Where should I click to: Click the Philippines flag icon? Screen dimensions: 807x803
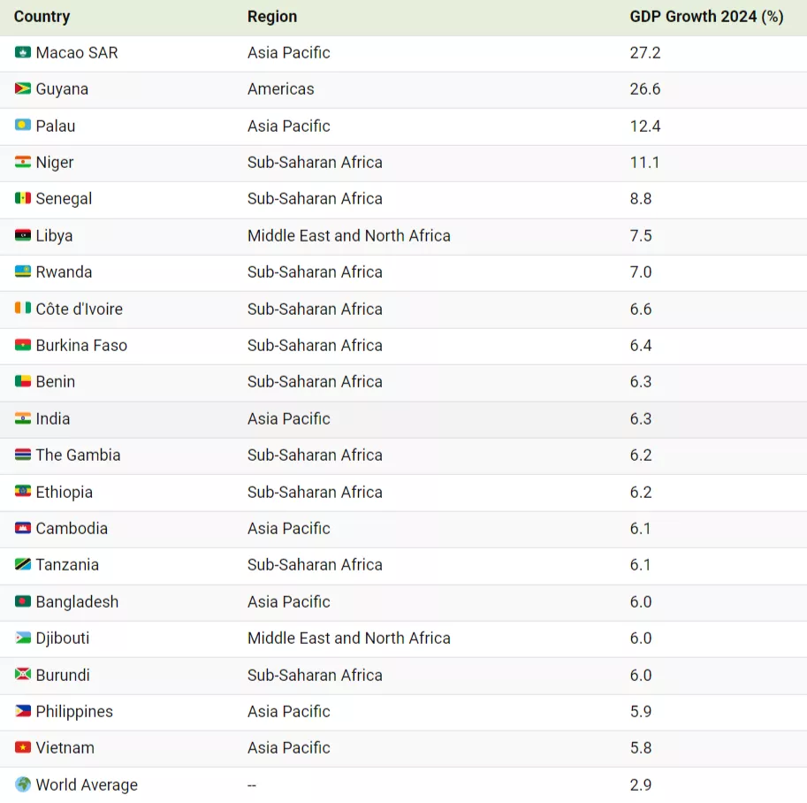[23, 711]
